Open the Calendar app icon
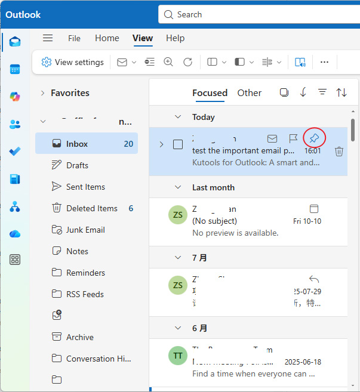Viewport: 360px width, 392px height. (15, 69)
